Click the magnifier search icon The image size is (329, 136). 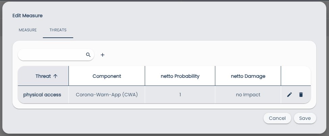[88, 55]
